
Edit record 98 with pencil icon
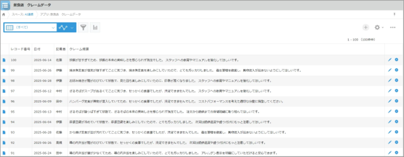[x=389, y=80]
